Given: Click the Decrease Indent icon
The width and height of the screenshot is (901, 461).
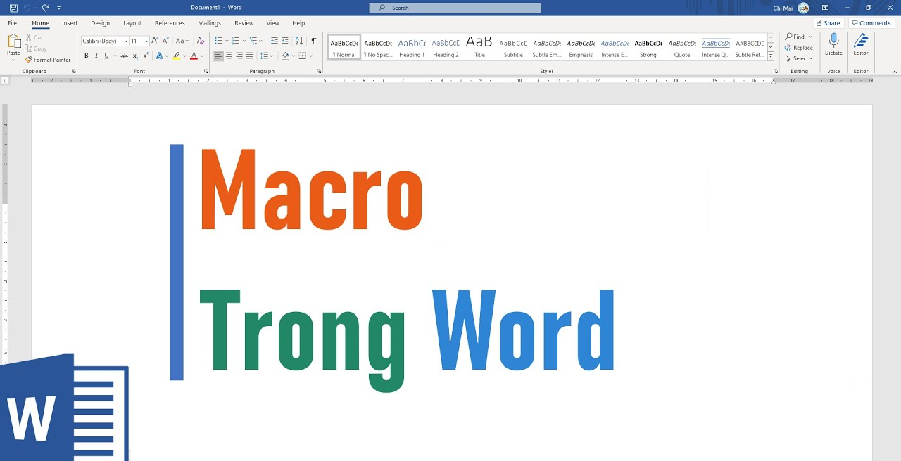Looking at the screenshot, I should pos(274,41).
